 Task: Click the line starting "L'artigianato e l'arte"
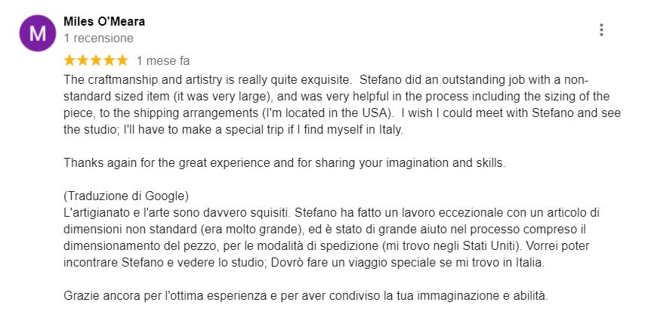(x=332, y=212)
